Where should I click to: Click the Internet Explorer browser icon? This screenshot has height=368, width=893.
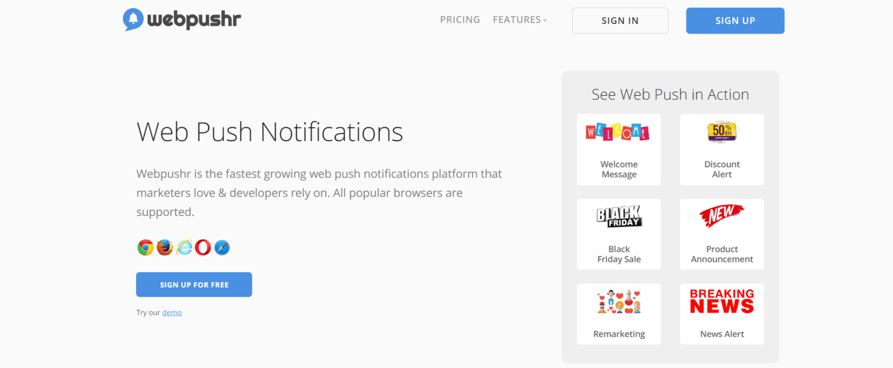(x=184, y=247)
